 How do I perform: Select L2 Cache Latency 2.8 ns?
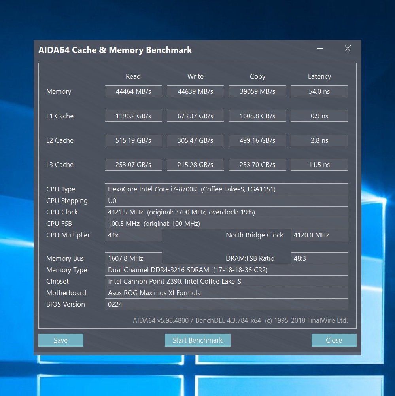click(x=319, y=140)
